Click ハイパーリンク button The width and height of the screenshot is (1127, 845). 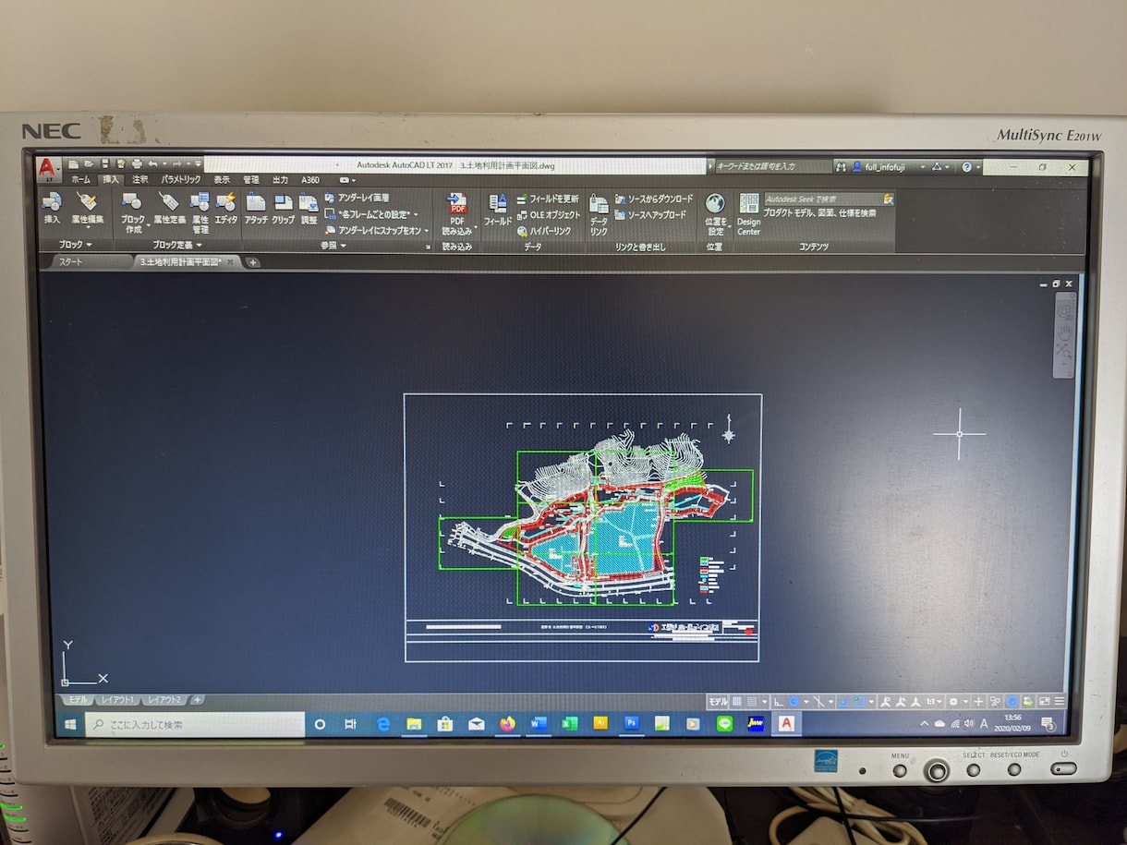tap(544, 231)
